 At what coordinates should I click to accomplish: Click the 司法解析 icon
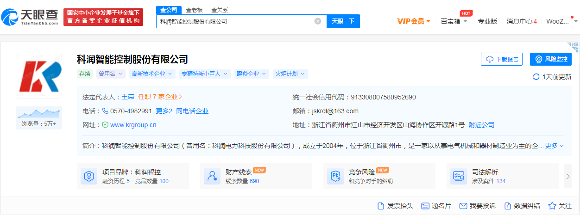click(459, 176)
